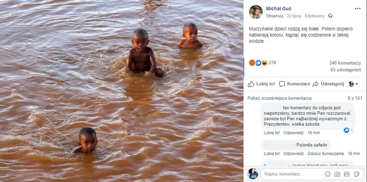
Task: Open the comment-as profile selector dropdown
Action: tap(353, 84)
